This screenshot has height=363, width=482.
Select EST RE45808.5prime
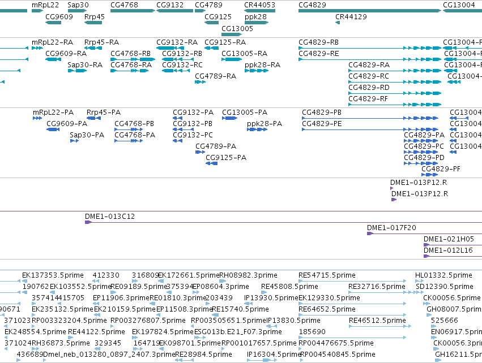263,292
